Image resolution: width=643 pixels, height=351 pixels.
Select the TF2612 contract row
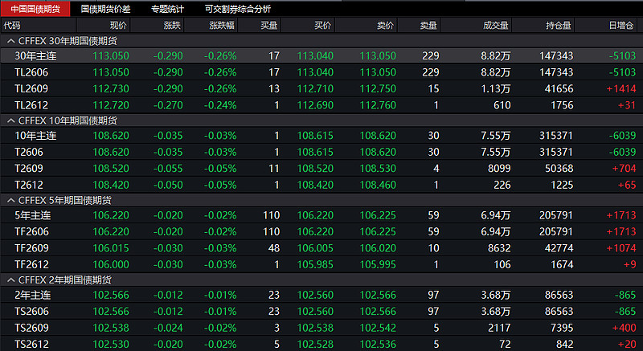(x=321, y=264)
